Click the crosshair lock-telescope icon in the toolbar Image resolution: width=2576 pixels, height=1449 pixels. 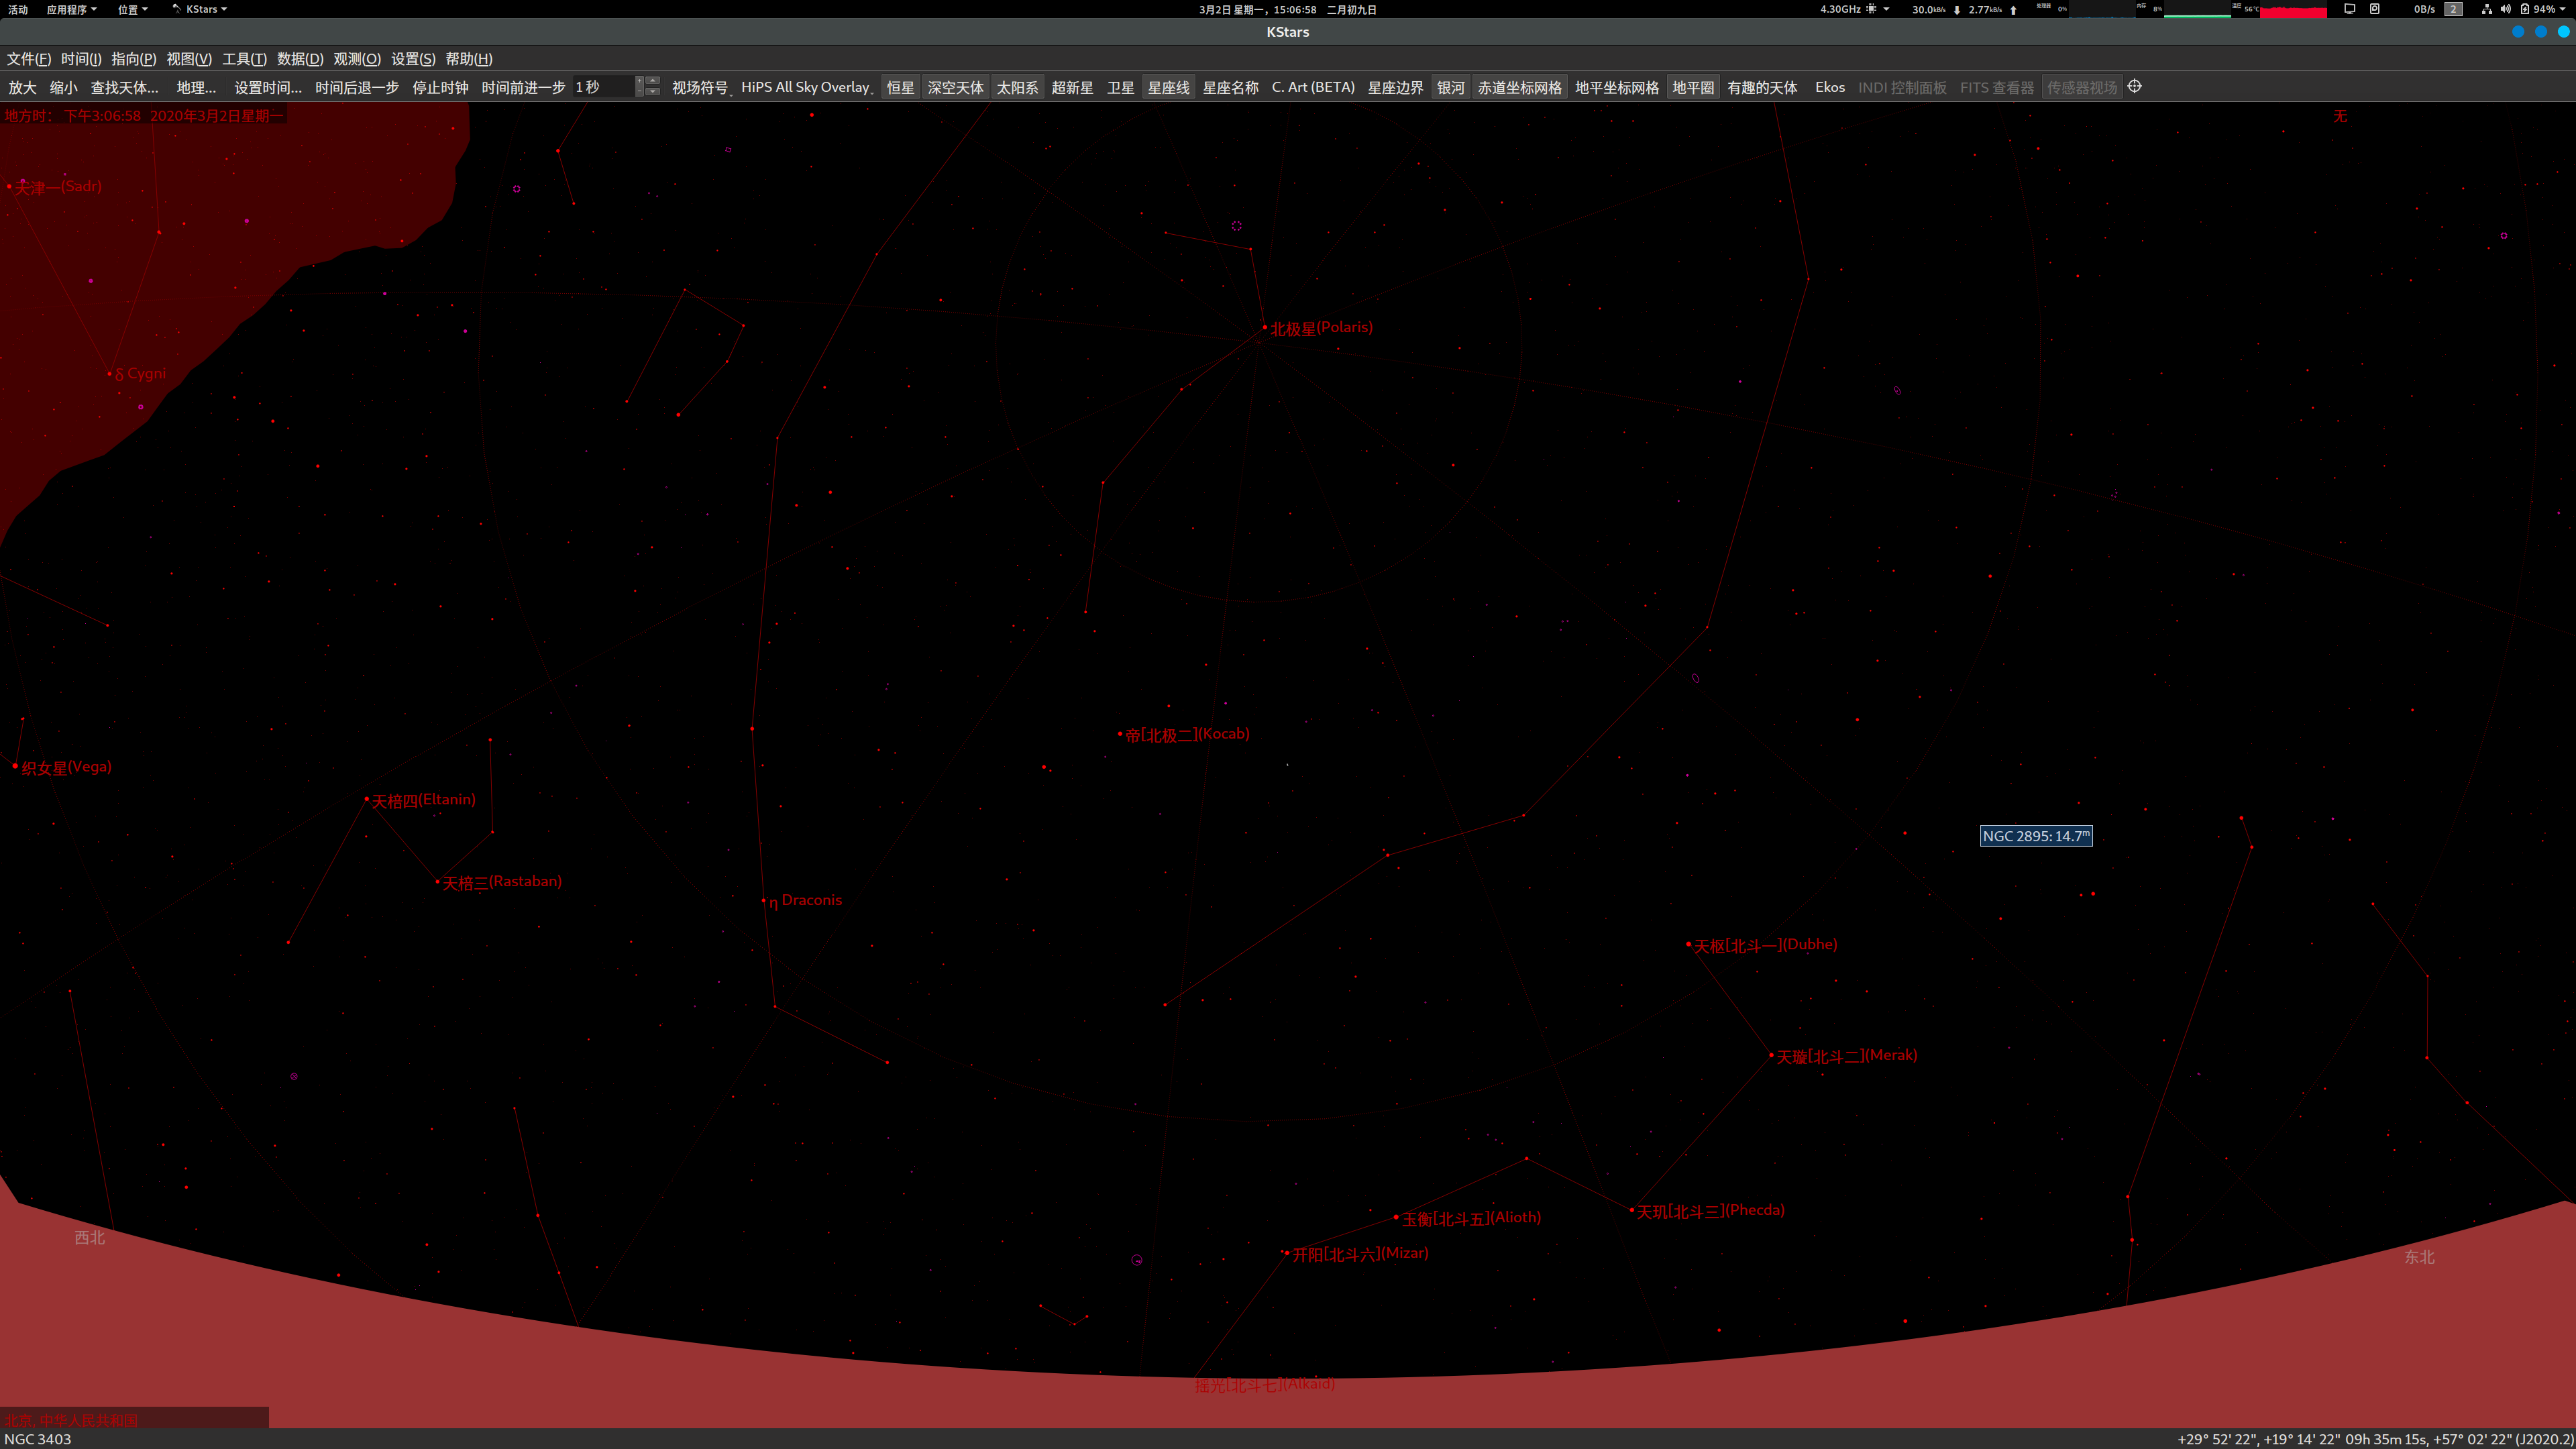[2134, 87]
